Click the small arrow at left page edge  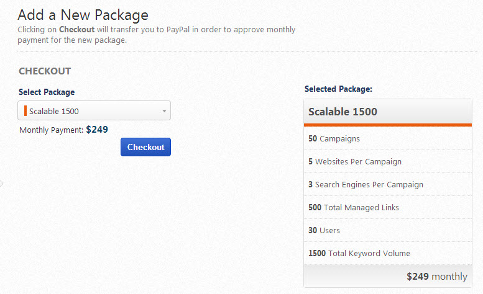tap(2, 184)
